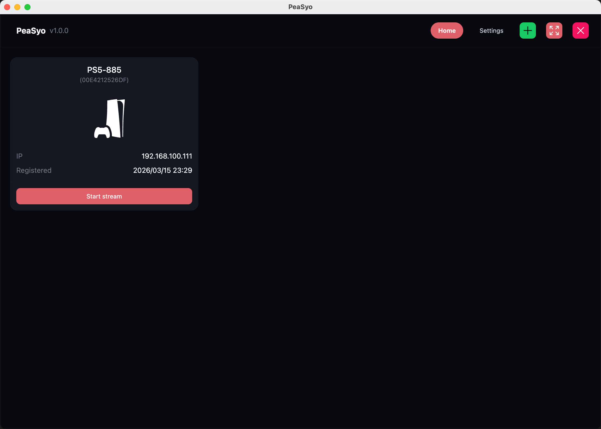Image resolution: width=601 pixels, height=429 pixels.
Task: Click the green plus add-console icon
Action: 528,31
